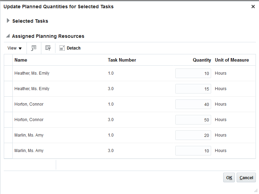259x194 pixels.
Task: Click quantity field for Marlin task 3.0
Action: (193, 151)
